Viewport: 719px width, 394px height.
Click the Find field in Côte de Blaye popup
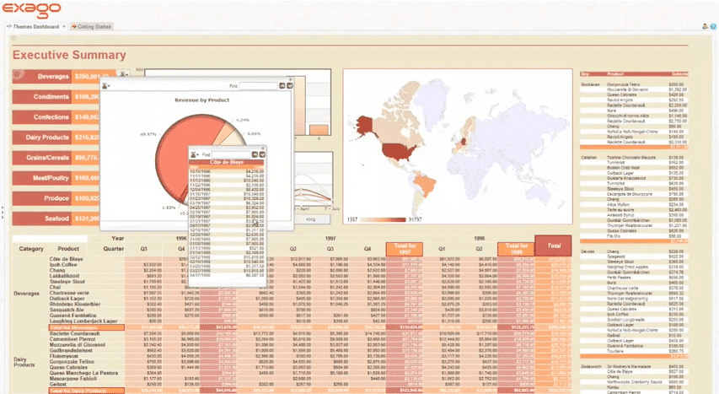pyautogui.click(x=232, y=155)
